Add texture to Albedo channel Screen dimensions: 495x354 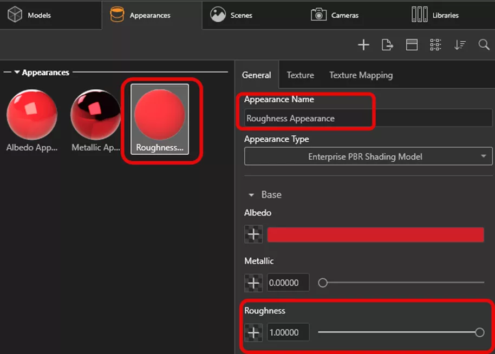click(253, 234)
